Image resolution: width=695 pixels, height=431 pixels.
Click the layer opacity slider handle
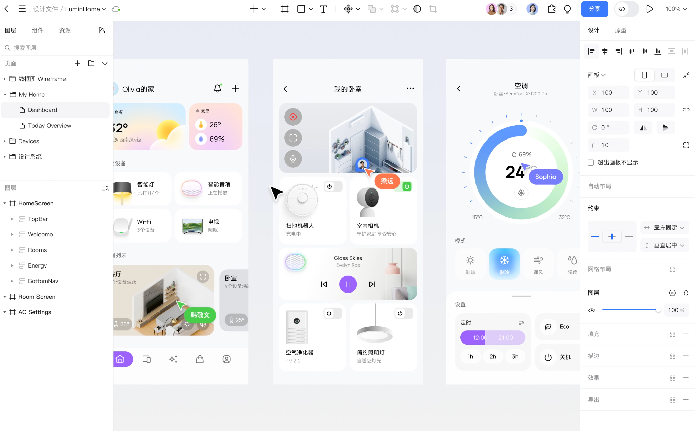[x=658, y=310]
